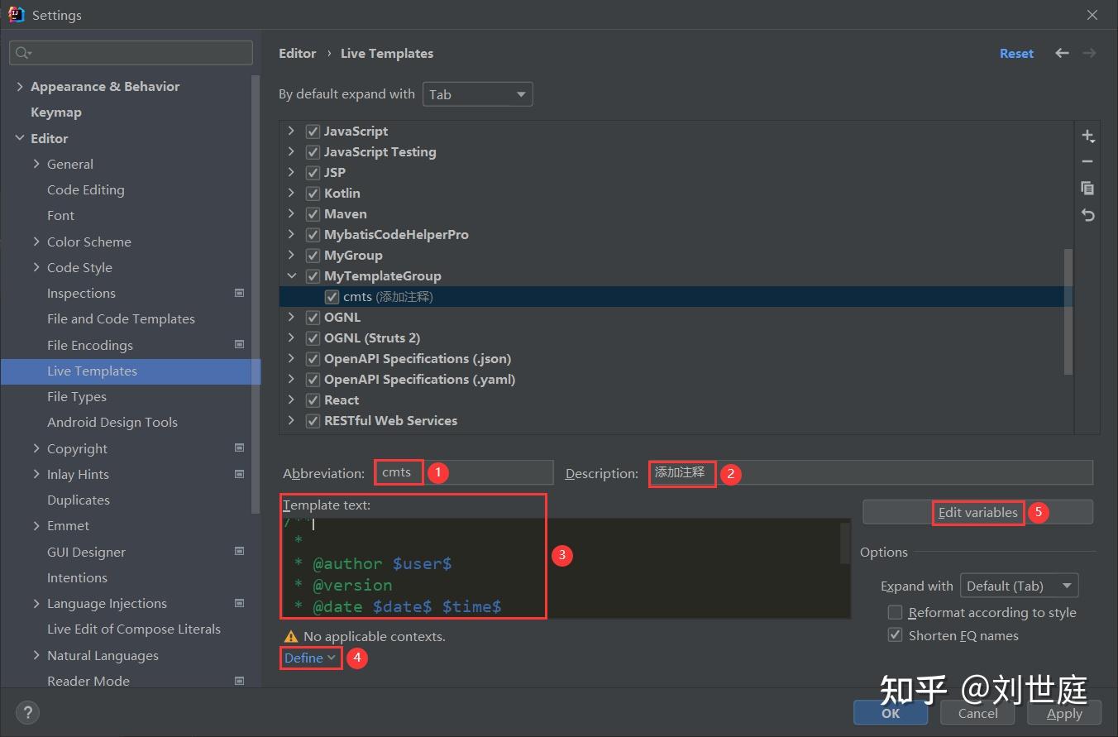Click the Apply button
1118x737 pixels.
1064,713
